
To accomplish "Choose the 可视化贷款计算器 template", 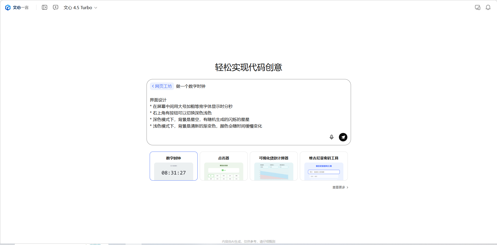I will (274, 166).
